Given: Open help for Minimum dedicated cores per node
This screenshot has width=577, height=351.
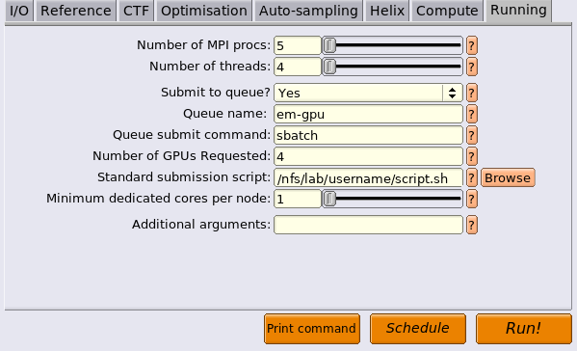Looking at the screenshot, I should pyautogui.click(x=472, y=199).
